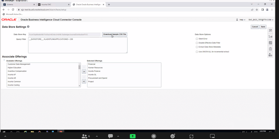The height and width of the screenshot is (139, 279).
Task: Close the Schema tab
Action: tap(34, 4)
